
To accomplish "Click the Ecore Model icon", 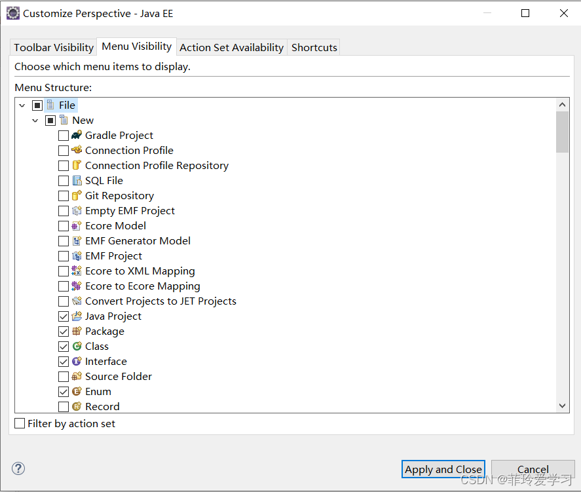I will (x=77, y=225).
